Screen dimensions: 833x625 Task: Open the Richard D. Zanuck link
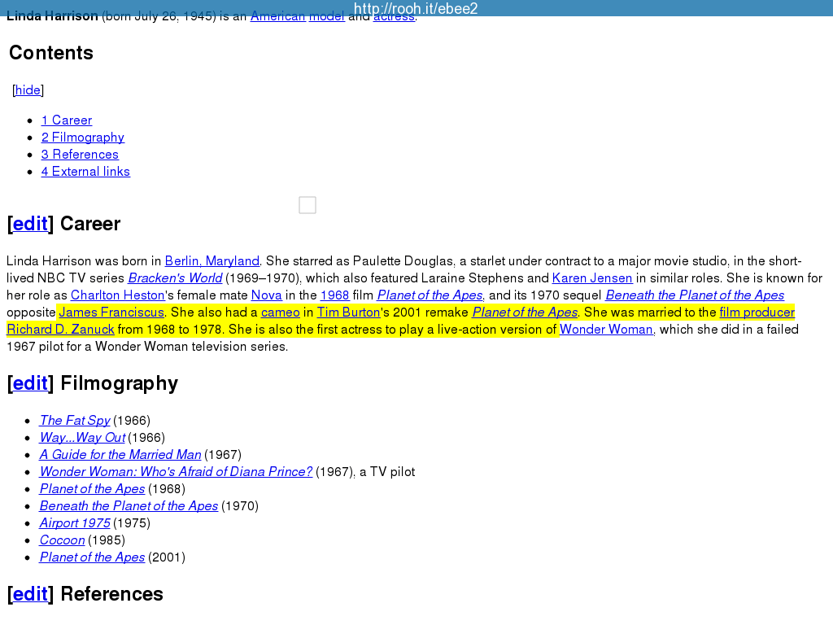[60, 330]
